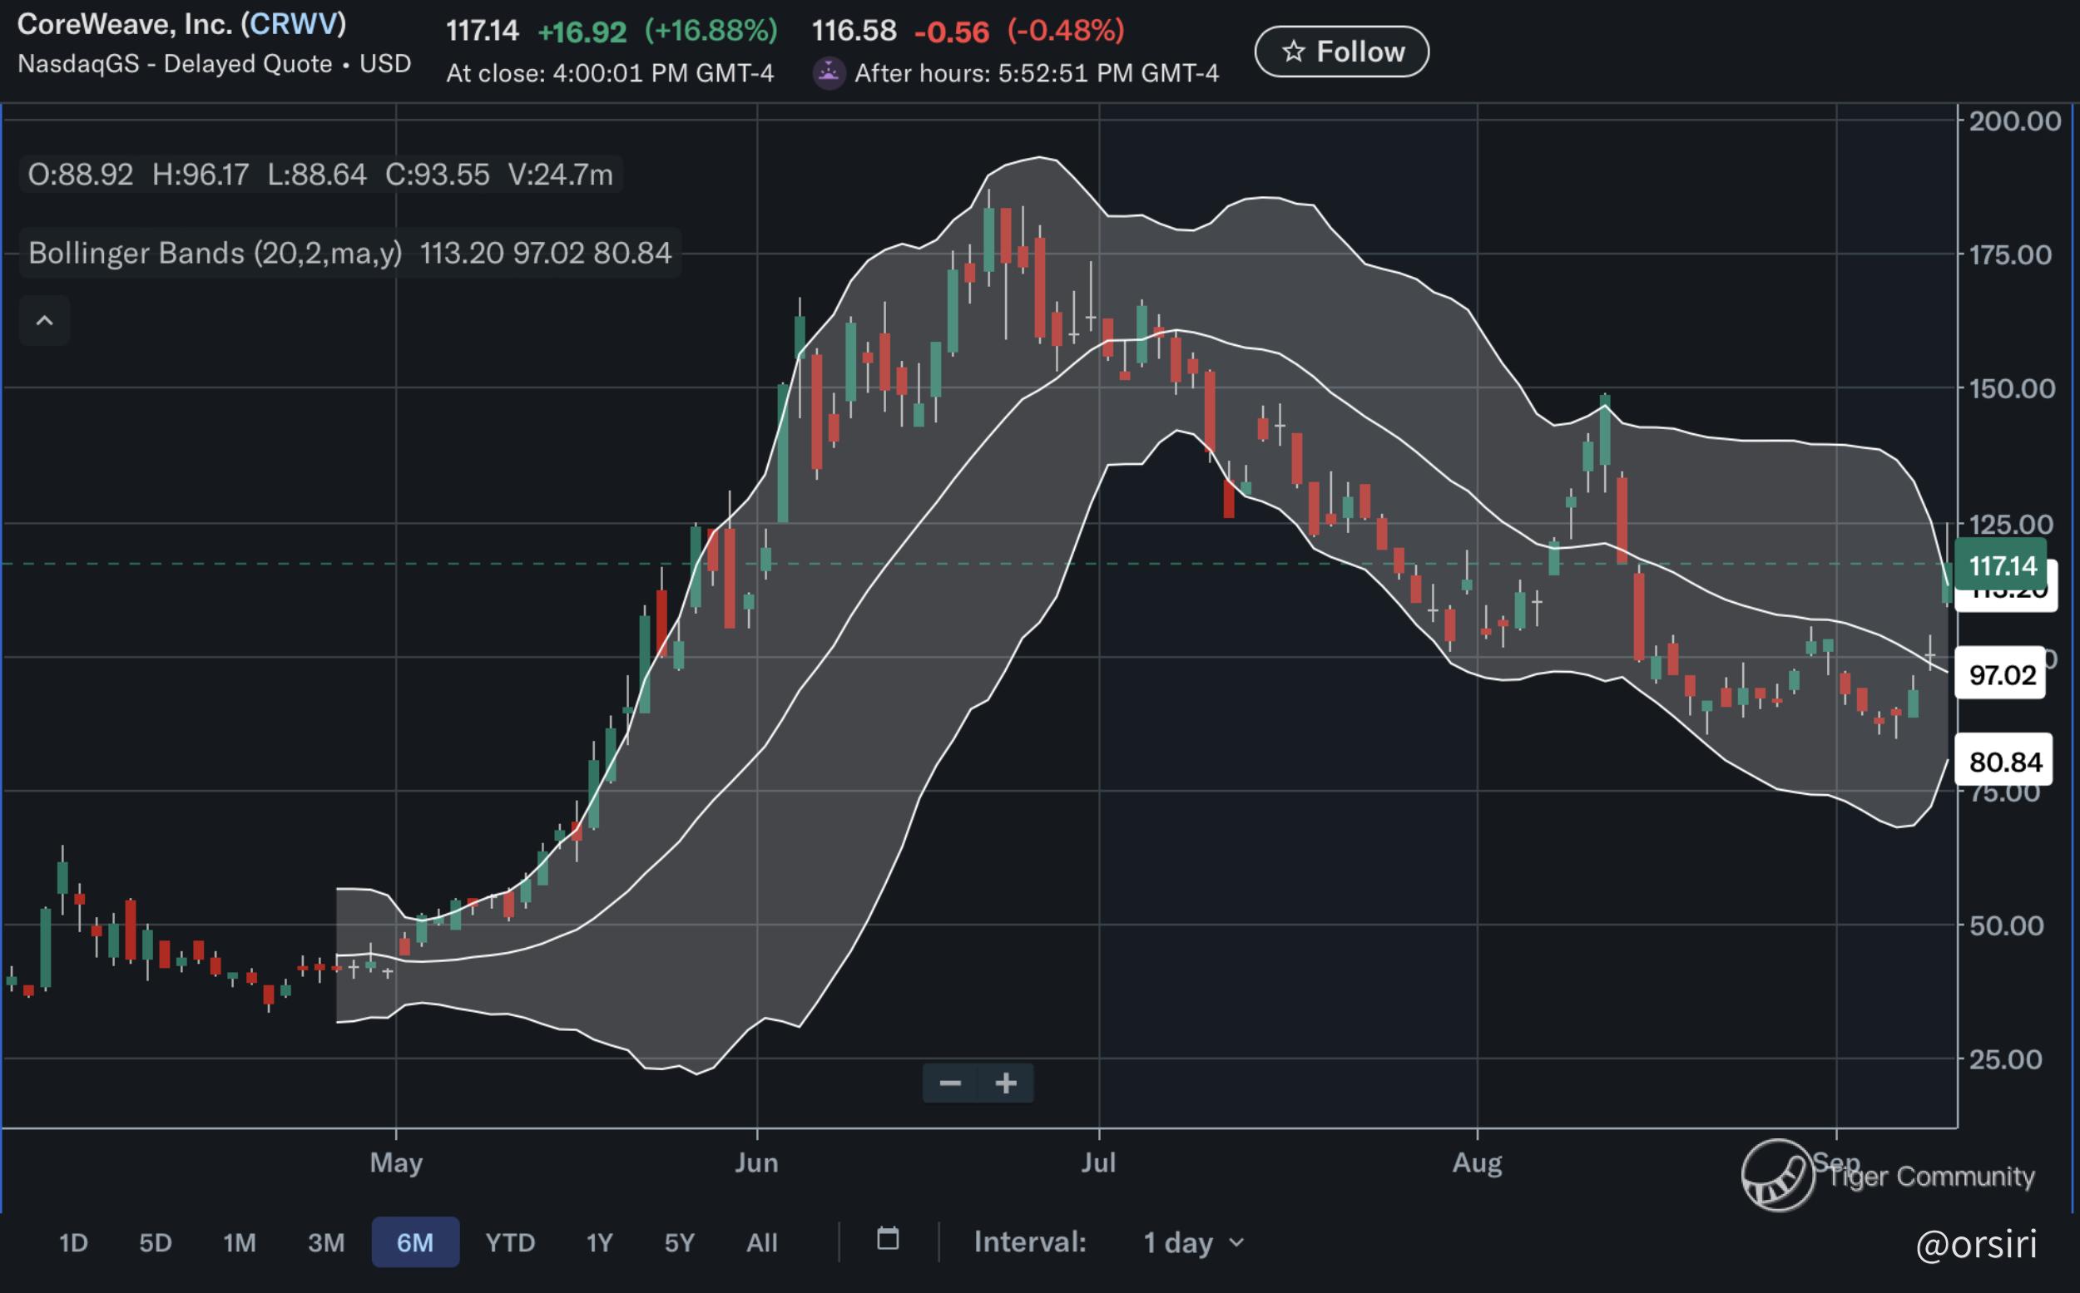Switch to 5Y range
The image size is (2080, 1293).
pyautogui.click(x=680, y=1242)
